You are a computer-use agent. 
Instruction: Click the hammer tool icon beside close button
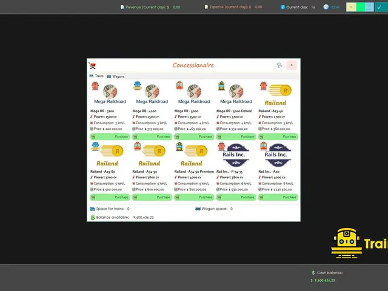coord(279,65)
